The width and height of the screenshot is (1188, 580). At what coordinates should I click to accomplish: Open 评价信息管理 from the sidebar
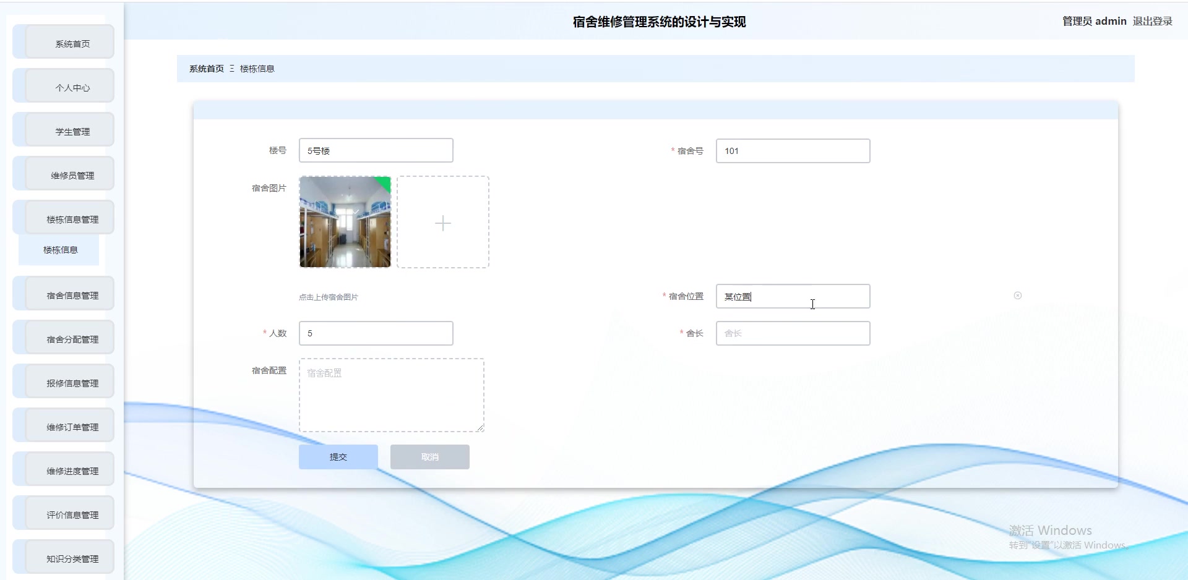(62, 513)
